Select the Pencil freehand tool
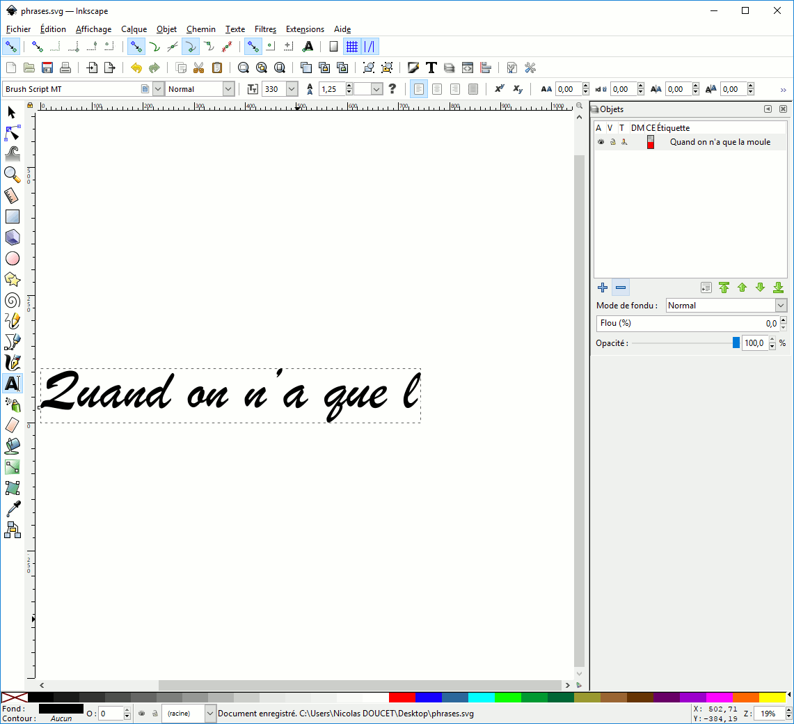 (x=12, y=321)
